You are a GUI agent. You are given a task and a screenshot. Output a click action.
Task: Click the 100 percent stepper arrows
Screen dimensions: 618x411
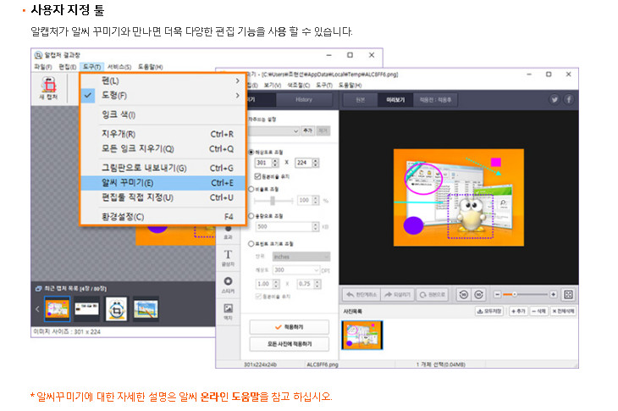pos(315,200)
